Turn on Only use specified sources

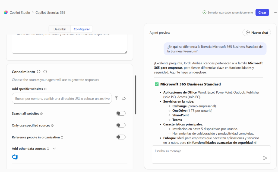click(121, 125)
